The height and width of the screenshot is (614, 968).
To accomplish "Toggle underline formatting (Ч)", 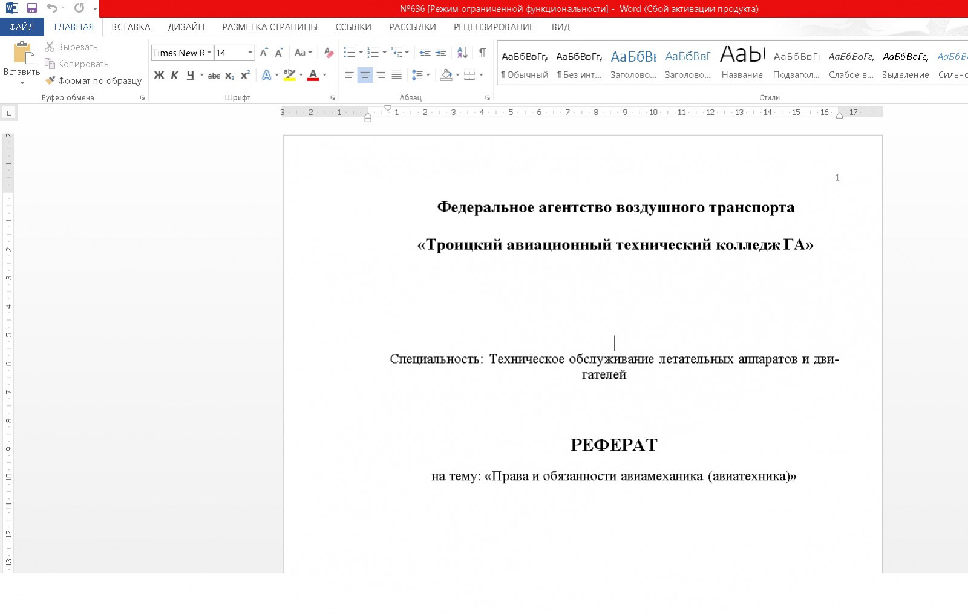I will pyautogui.click(x=190, y=75).
